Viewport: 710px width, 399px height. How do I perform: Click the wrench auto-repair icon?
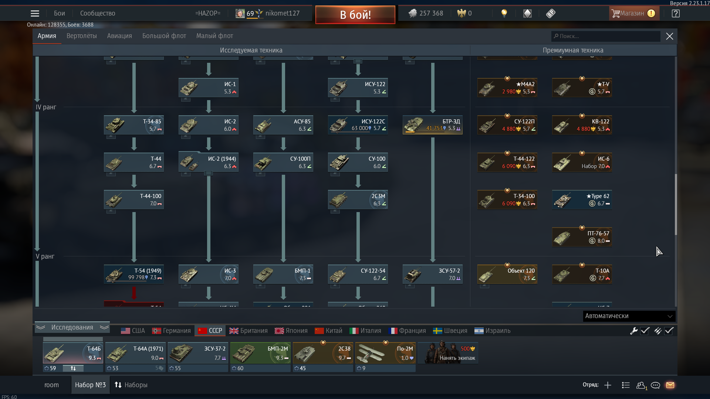pyautogui.click(x=634, y=331)
